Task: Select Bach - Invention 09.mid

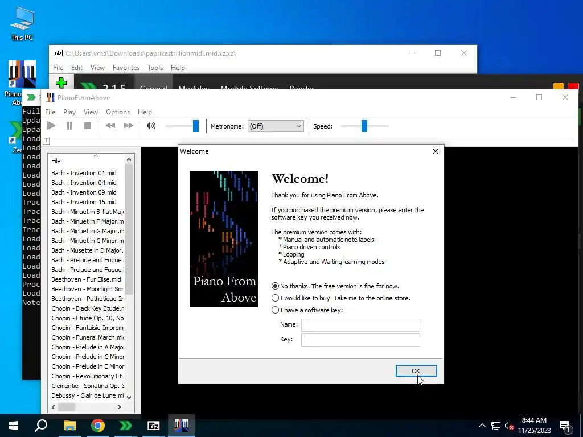Action: [84, 192]
